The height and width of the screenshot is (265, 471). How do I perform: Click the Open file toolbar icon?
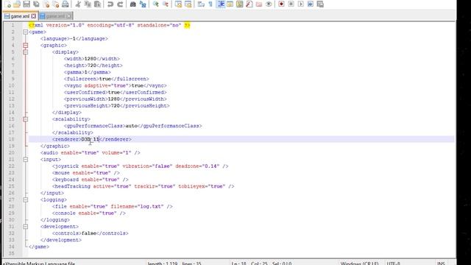tap(17, 4)
